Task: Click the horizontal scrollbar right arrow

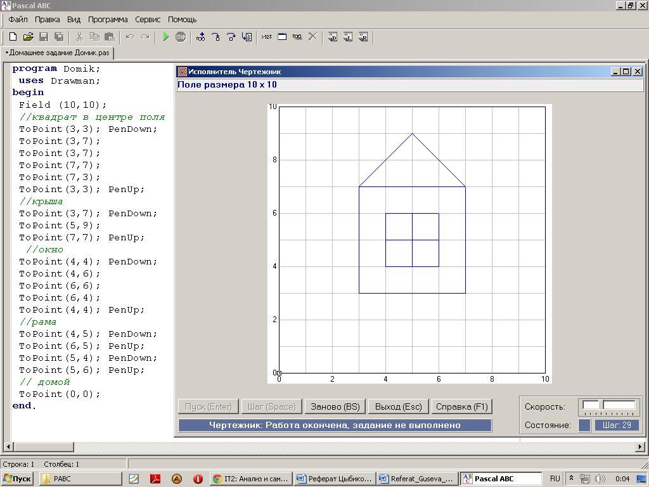Action: tap(640, 447)
